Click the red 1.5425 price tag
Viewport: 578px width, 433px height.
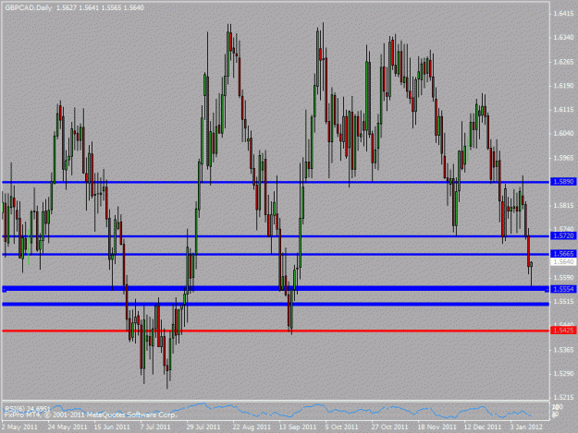563,330
